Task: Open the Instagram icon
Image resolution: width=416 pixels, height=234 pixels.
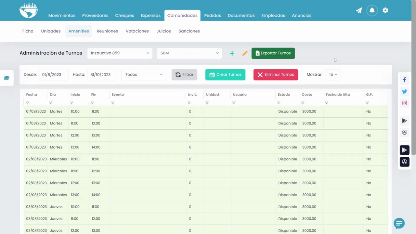Action: [405, 103]
